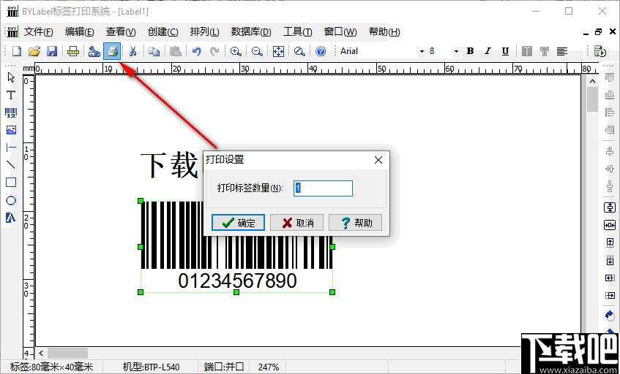The width and height of the screenshot is (620, 374).
Task: Open the 数据库(D) menu
Action: point(251,32)
